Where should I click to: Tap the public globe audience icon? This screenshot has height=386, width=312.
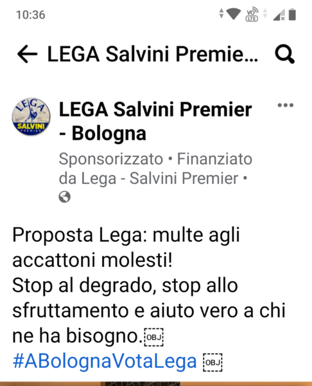[65, 197]
